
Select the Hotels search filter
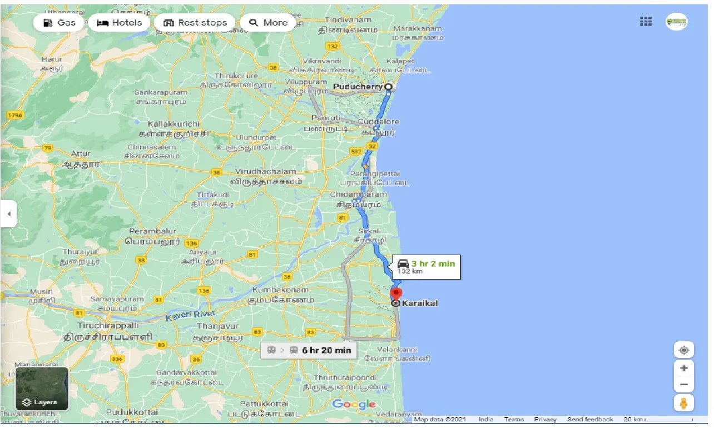pos(118,22)
